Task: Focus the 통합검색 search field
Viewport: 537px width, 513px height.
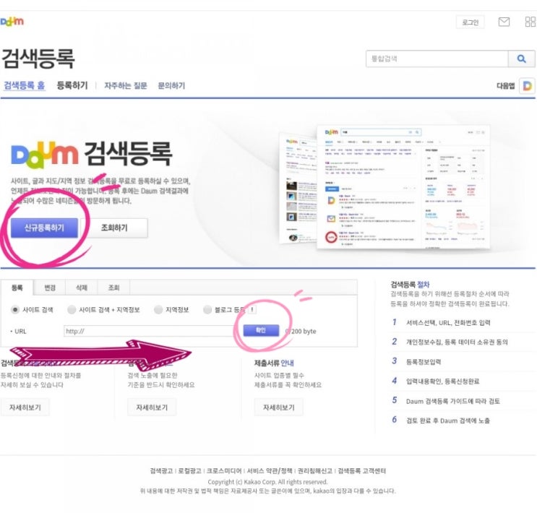Action: click(x=437, y=59)
